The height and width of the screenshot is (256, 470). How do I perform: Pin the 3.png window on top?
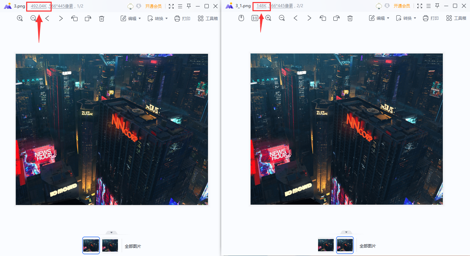pyautogui.click(x=189, y=6)
